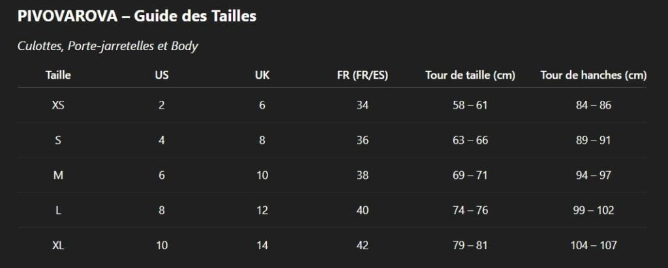Click the FR (FR/ES) column header
Viewport: 668px width, 268px height.
(362, 75)
